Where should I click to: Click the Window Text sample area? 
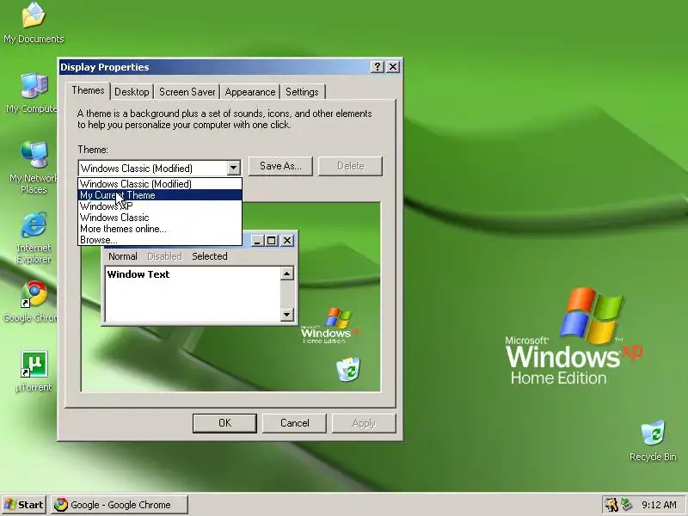[193, 293]
